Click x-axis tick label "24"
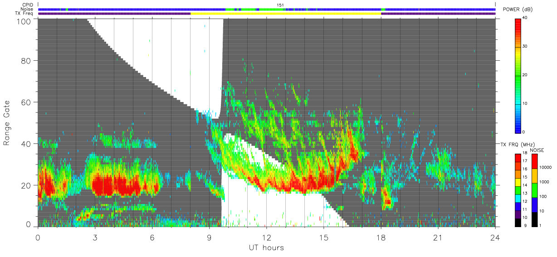The image size is (557, 257). [495, 238]
